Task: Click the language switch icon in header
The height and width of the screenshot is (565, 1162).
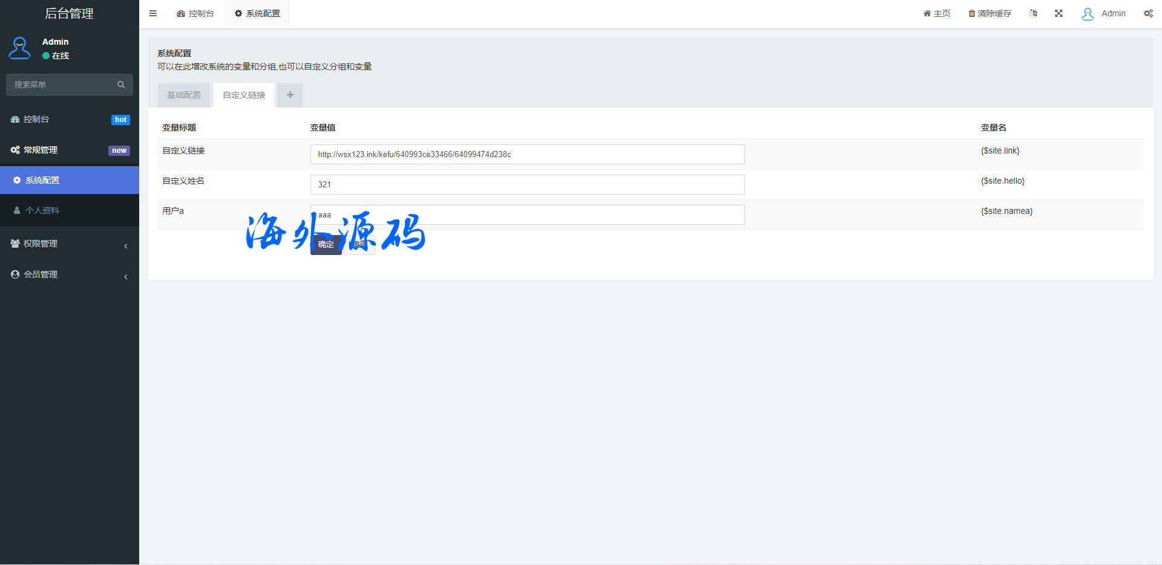Action: tap(1033, 13)
